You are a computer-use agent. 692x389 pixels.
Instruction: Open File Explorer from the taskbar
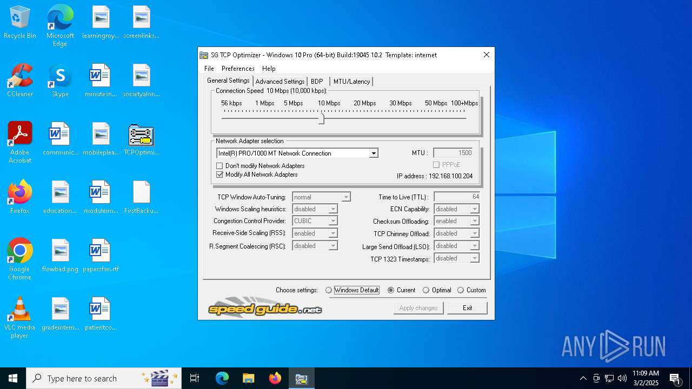pos(248,378)
